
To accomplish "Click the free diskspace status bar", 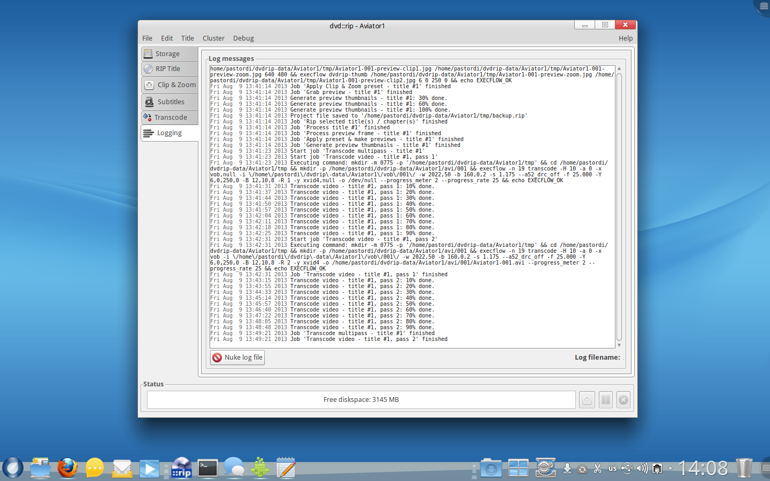I will coord(361,400).
